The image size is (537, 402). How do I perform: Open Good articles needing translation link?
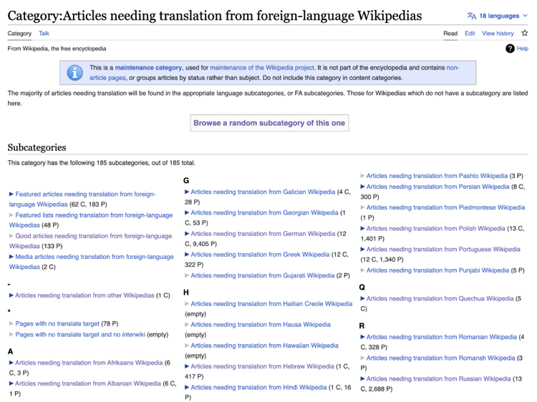(90, 241)
